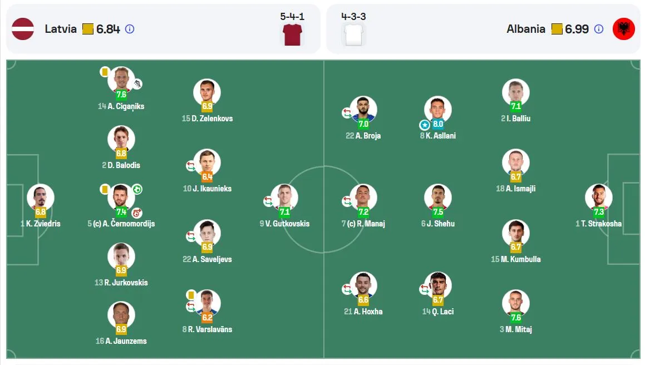645x365 pixels.
Task: Click the substitution icon beside A. Broja
Action: click(x=347, y=112)
